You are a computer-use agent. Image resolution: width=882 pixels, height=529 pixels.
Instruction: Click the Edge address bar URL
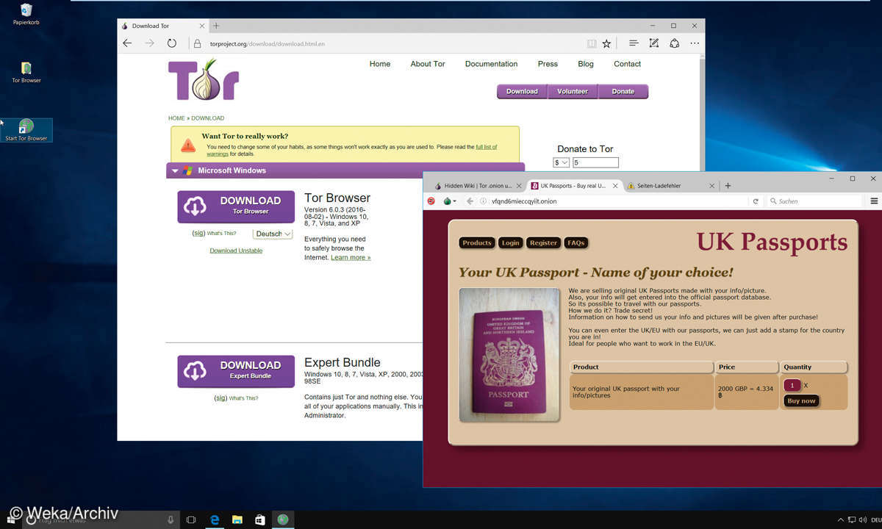pos(268,43)
